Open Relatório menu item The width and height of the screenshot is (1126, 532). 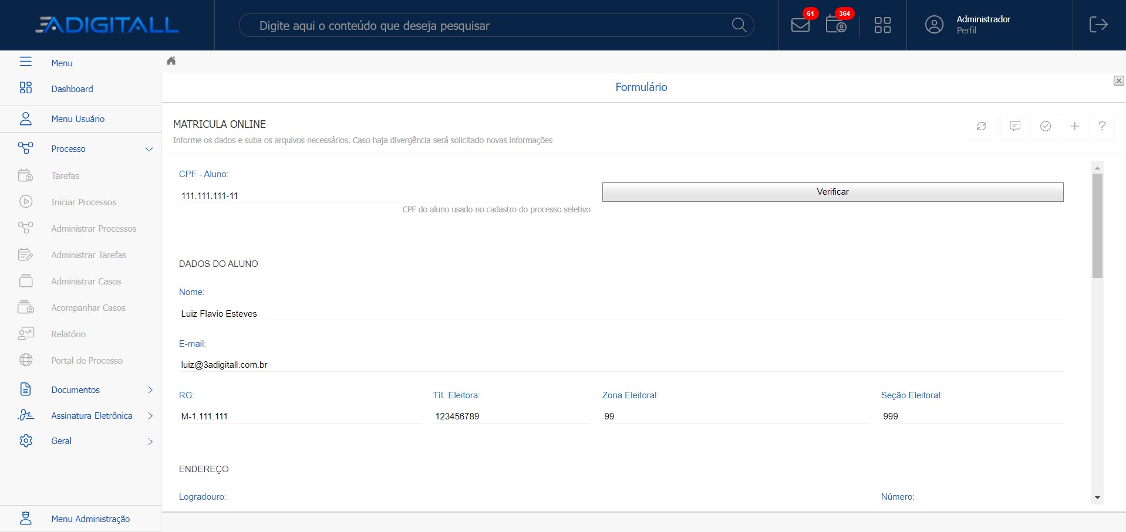pyautogui.click(x=69, y=334)
